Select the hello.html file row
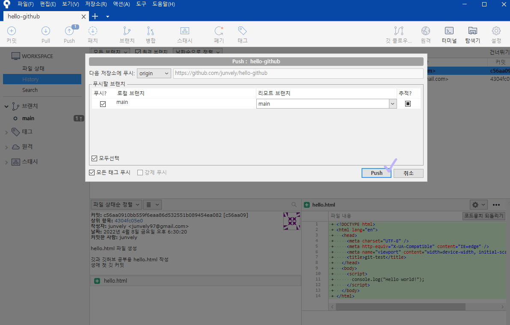The width and height of the screenshot is (510, 325). click(196, 281)
